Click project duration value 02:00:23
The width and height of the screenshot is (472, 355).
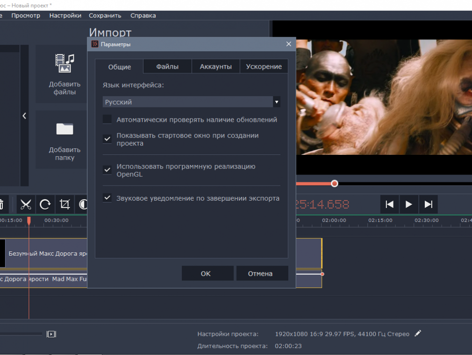pyautogui.click(x=288, y=346)
